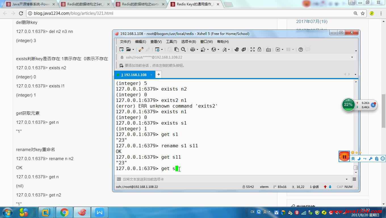Open the 帮助(H) menu in Xshell
386x218 pixels.
(223, 42)
